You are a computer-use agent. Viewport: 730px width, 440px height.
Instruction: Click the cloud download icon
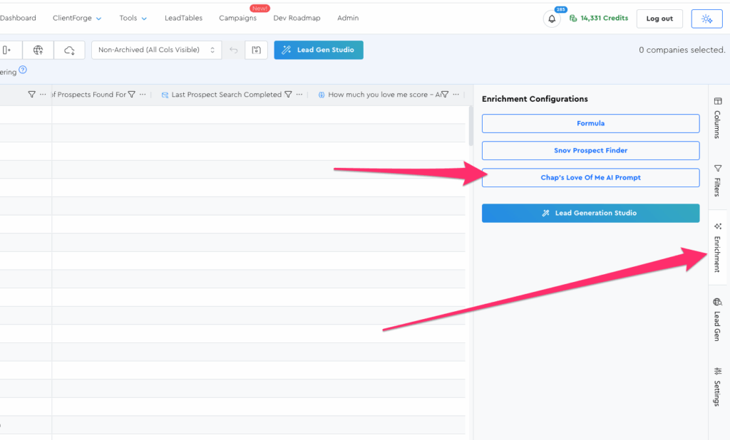tap(69, 50)
